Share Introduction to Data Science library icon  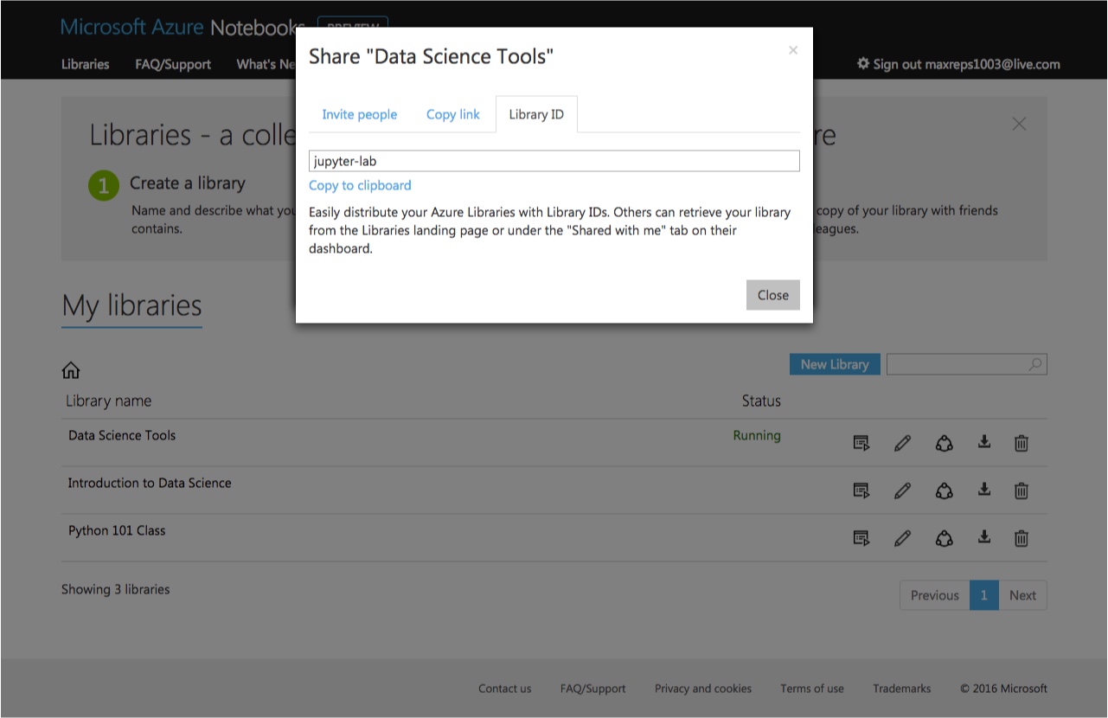(944, 490)
